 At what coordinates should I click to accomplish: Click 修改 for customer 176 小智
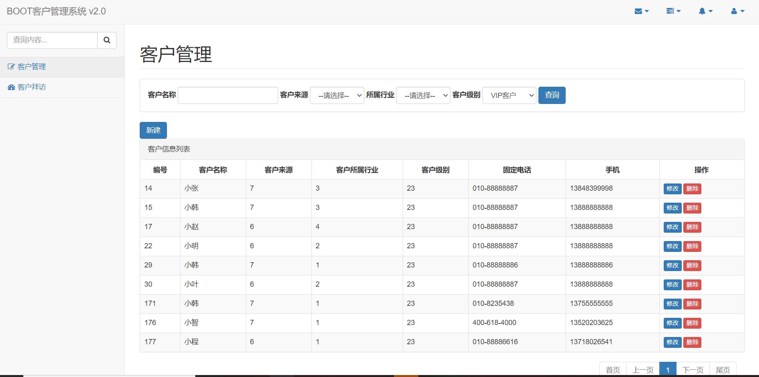click(673, 323)
